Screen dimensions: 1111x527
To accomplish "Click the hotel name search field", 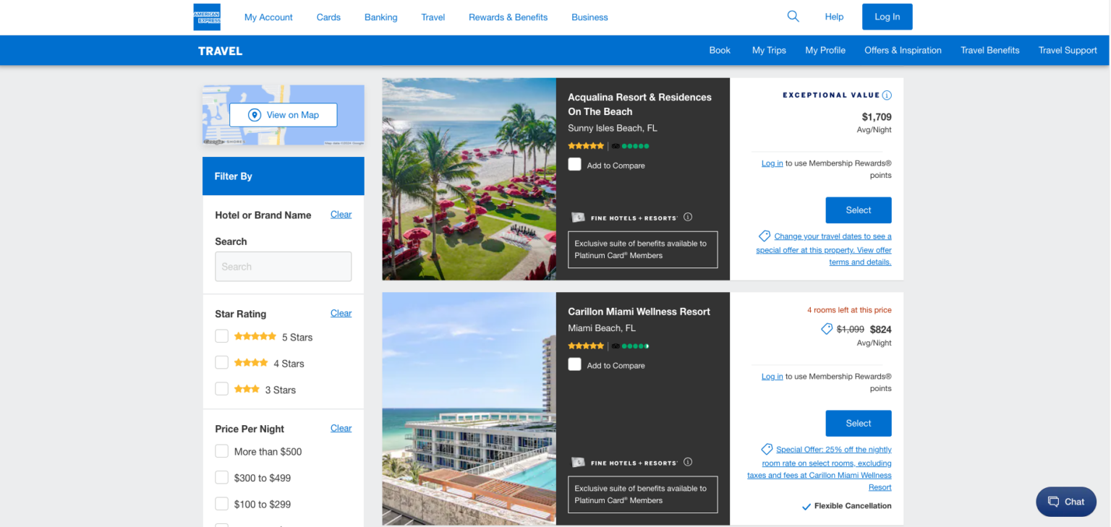I will (283, 267).
